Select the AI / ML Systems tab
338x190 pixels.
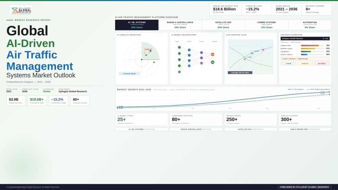click(x=137, y=25)
